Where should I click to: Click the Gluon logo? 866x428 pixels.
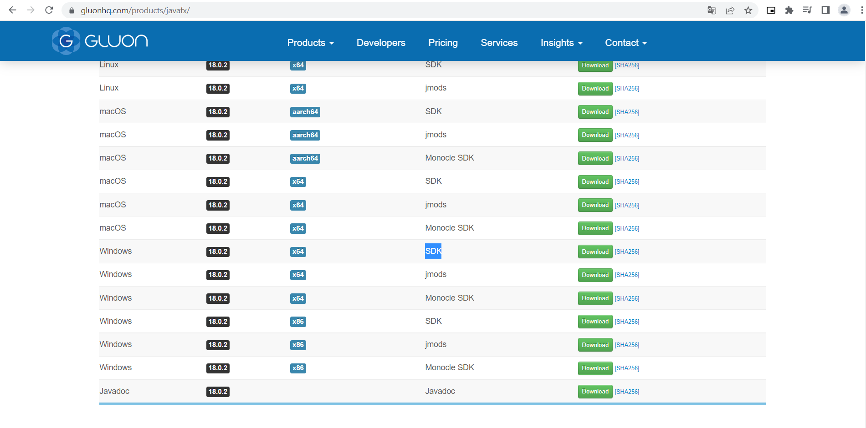(x=100, y=41)
